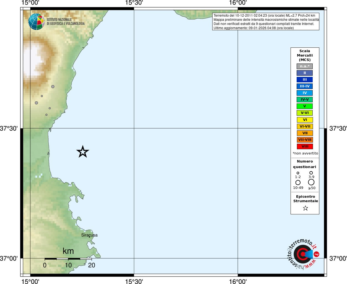Open the haisentitoilterremoto.it logo
This screenshot has height=284, width=347.
[303, 254]
